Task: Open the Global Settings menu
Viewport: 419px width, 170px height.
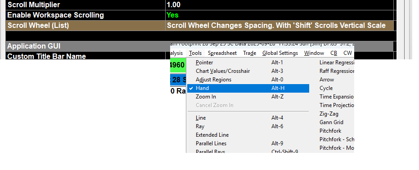Action: pyautogui.click(x=280, y=53)
